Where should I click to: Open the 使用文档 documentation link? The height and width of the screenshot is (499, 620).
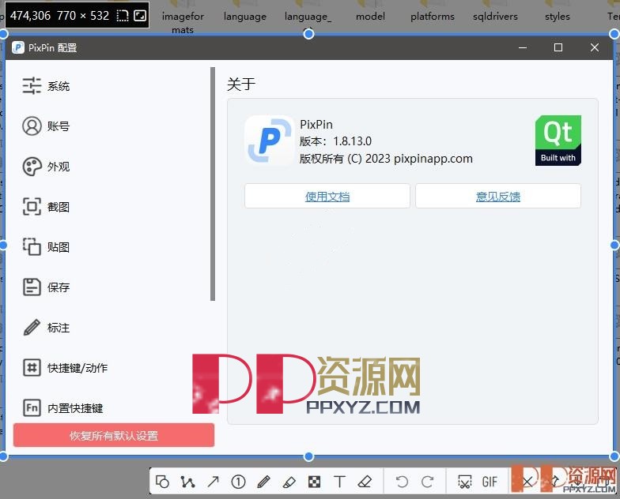tap(327, 196)
